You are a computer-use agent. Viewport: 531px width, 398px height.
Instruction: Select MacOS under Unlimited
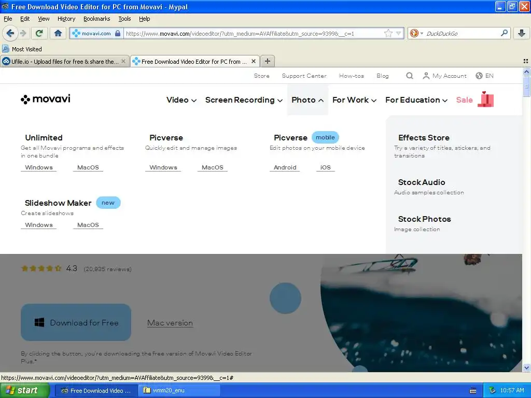point(88,167)
